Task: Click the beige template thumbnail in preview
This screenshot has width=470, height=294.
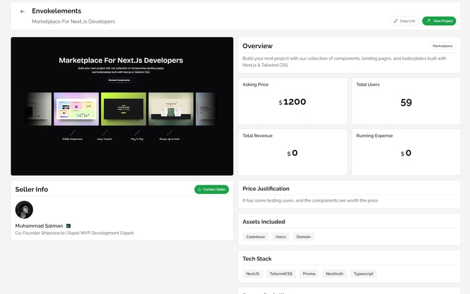Action: pos(171,109)
